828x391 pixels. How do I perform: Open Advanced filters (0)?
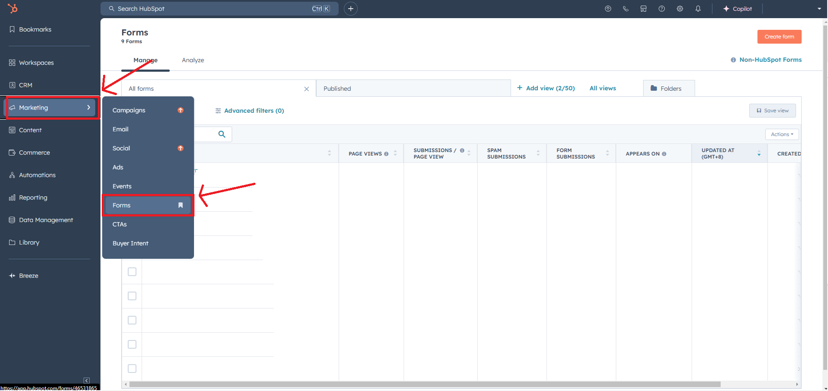(250, 111)
